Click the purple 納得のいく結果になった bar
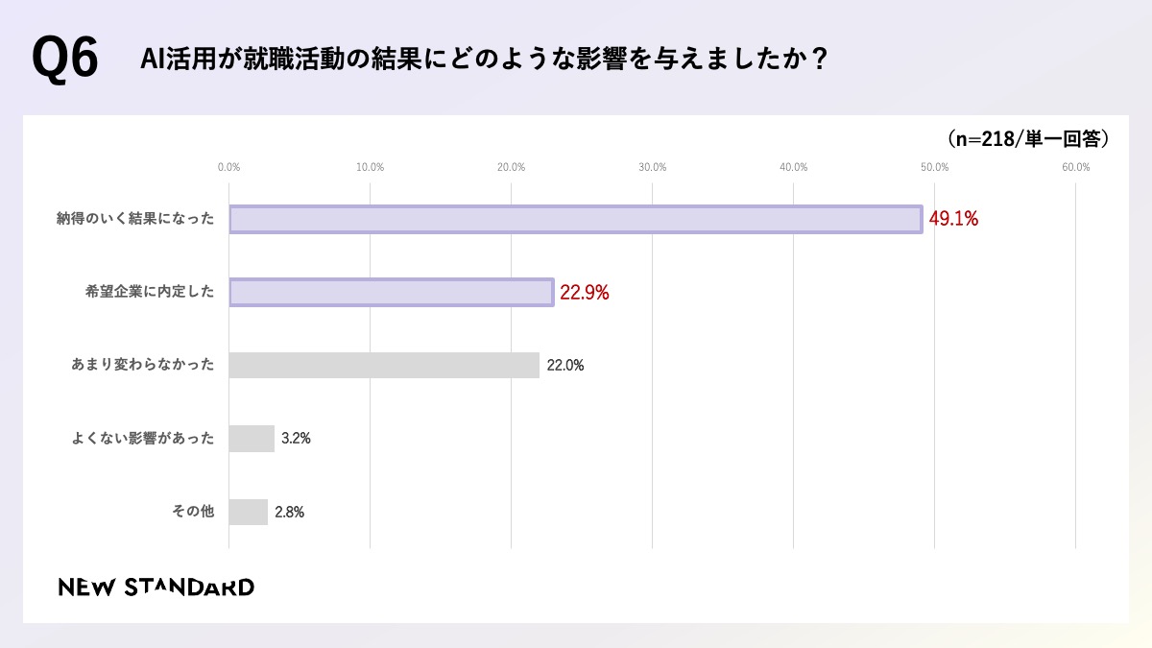The height and width of the screenshot is (648, 1152). tap(575, 219)
